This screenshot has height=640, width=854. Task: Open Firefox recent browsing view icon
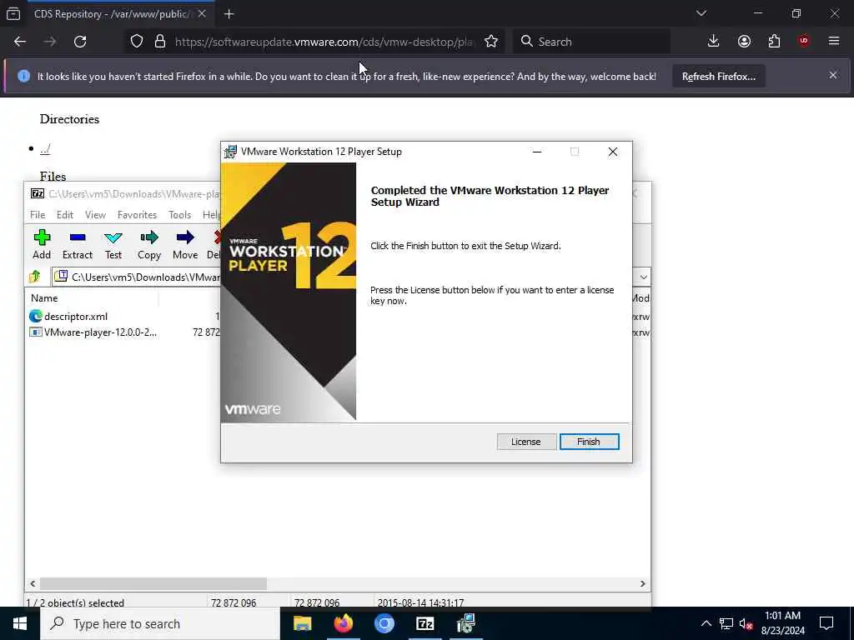coord(13,14)
